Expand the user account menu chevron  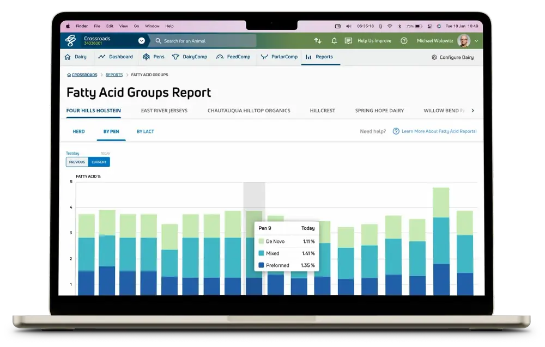(476, 41)
